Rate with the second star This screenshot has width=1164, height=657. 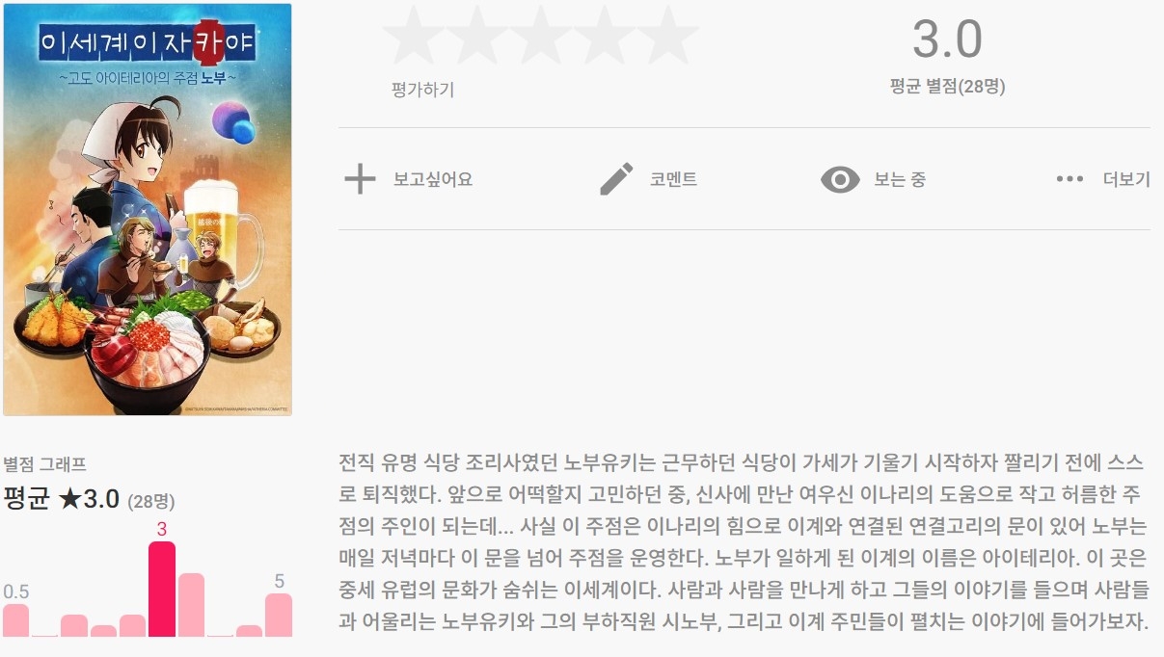(x=476, y=37)
